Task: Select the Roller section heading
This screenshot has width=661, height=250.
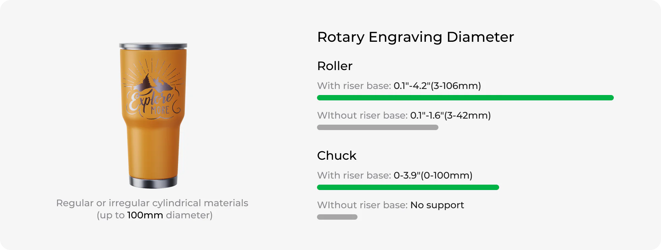Action: 335,66
